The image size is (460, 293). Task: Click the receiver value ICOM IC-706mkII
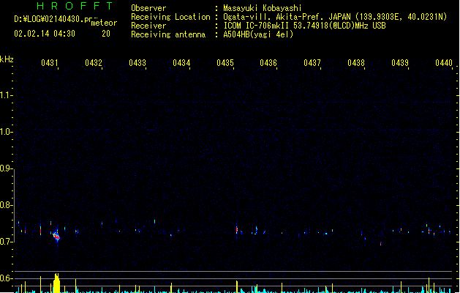tap(256, 26)
